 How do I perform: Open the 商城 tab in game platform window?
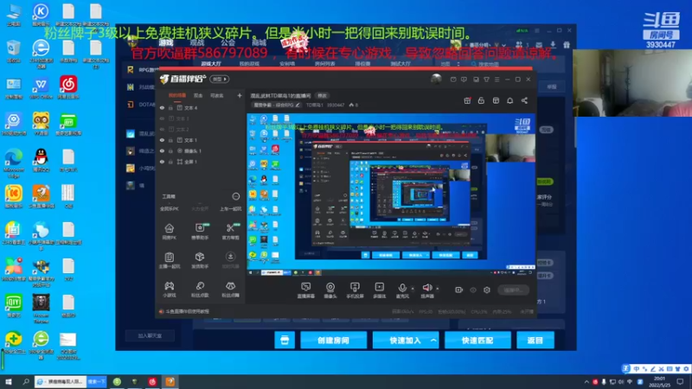tap(259, 42)
